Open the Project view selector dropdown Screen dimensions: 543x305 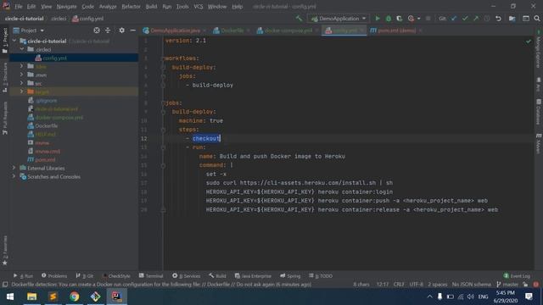28,30
